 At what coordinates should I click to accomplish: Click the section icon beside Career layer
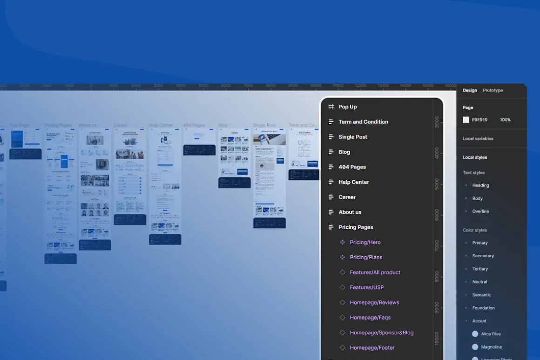click(331, 197)
